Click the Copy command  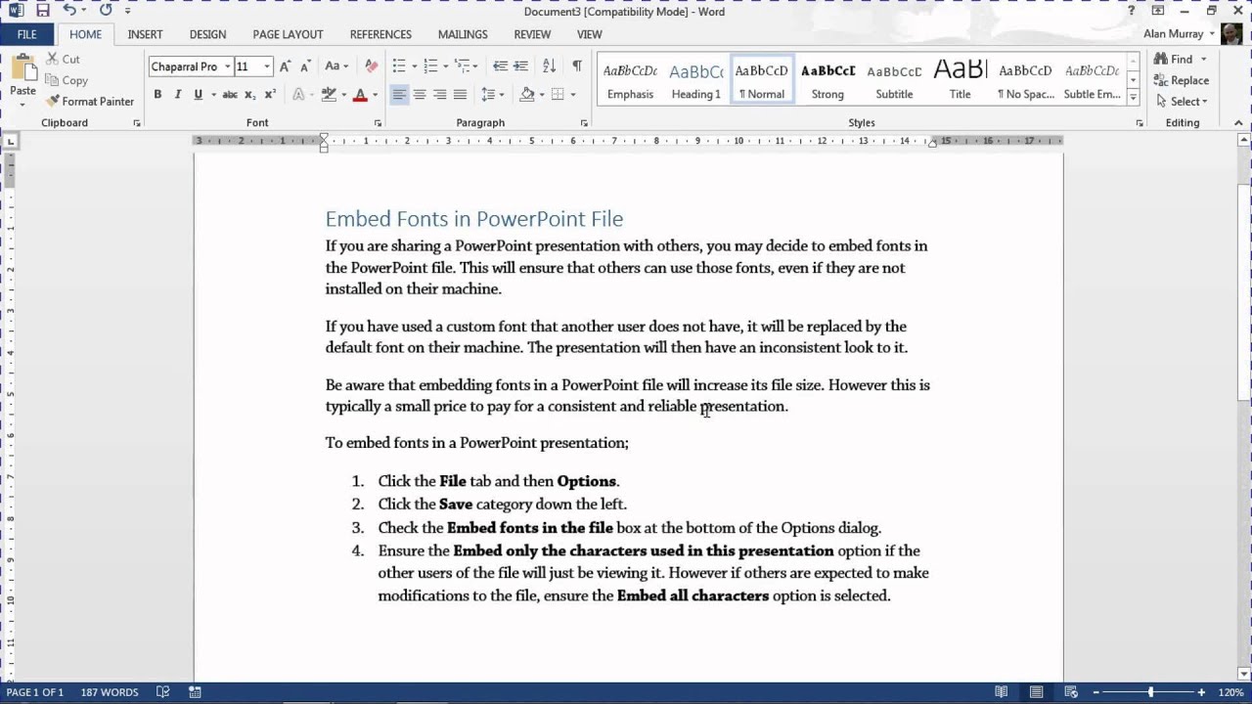pos(67,80)
